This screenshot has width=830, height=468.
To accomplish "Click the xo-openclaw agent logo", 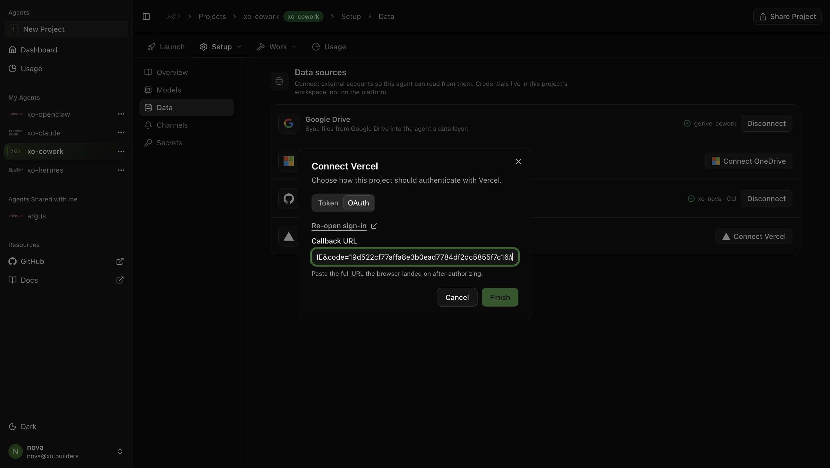I will (x=16, y=114).
